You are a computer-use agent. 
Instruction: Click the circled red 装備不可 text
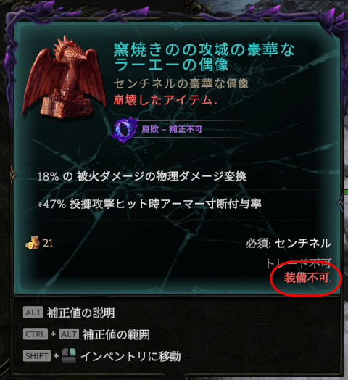pyautogui.click(x=308, y=278)
